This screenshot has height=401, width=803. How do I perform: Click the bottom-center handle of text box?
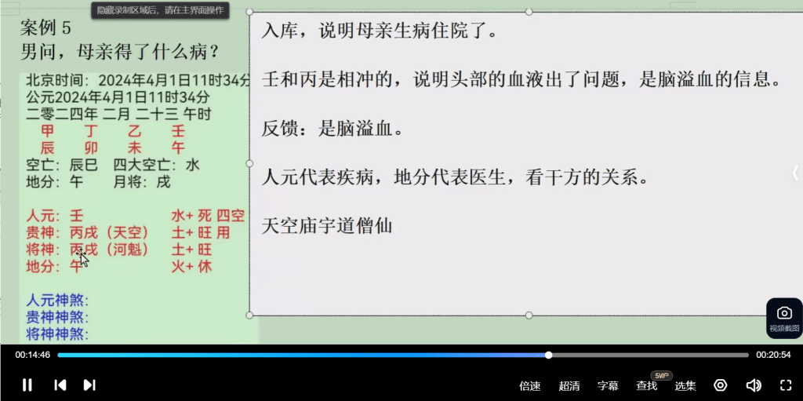pos(529,315)
